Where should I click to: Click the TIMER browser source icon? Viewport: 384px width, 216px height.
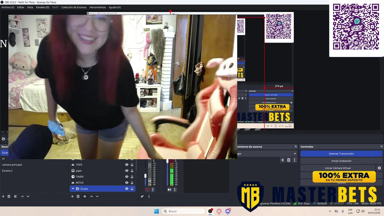73,177
